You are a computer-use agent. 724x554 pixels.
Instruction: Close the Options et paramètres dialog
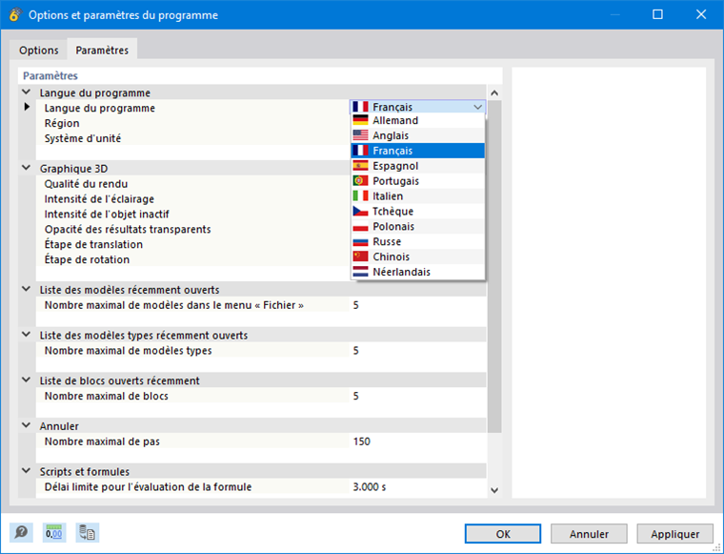[x=701, y=15]
